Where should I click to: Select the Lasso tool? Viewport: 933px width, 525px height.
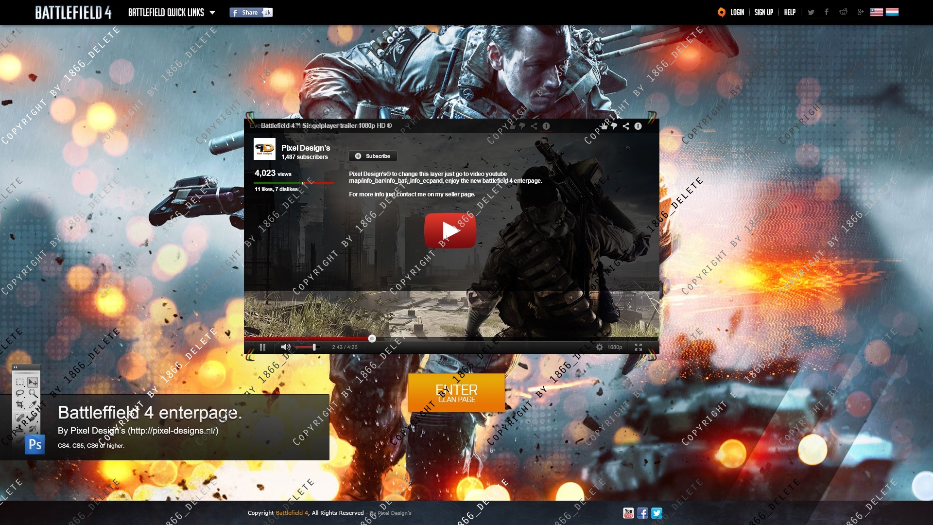[20, 393]
